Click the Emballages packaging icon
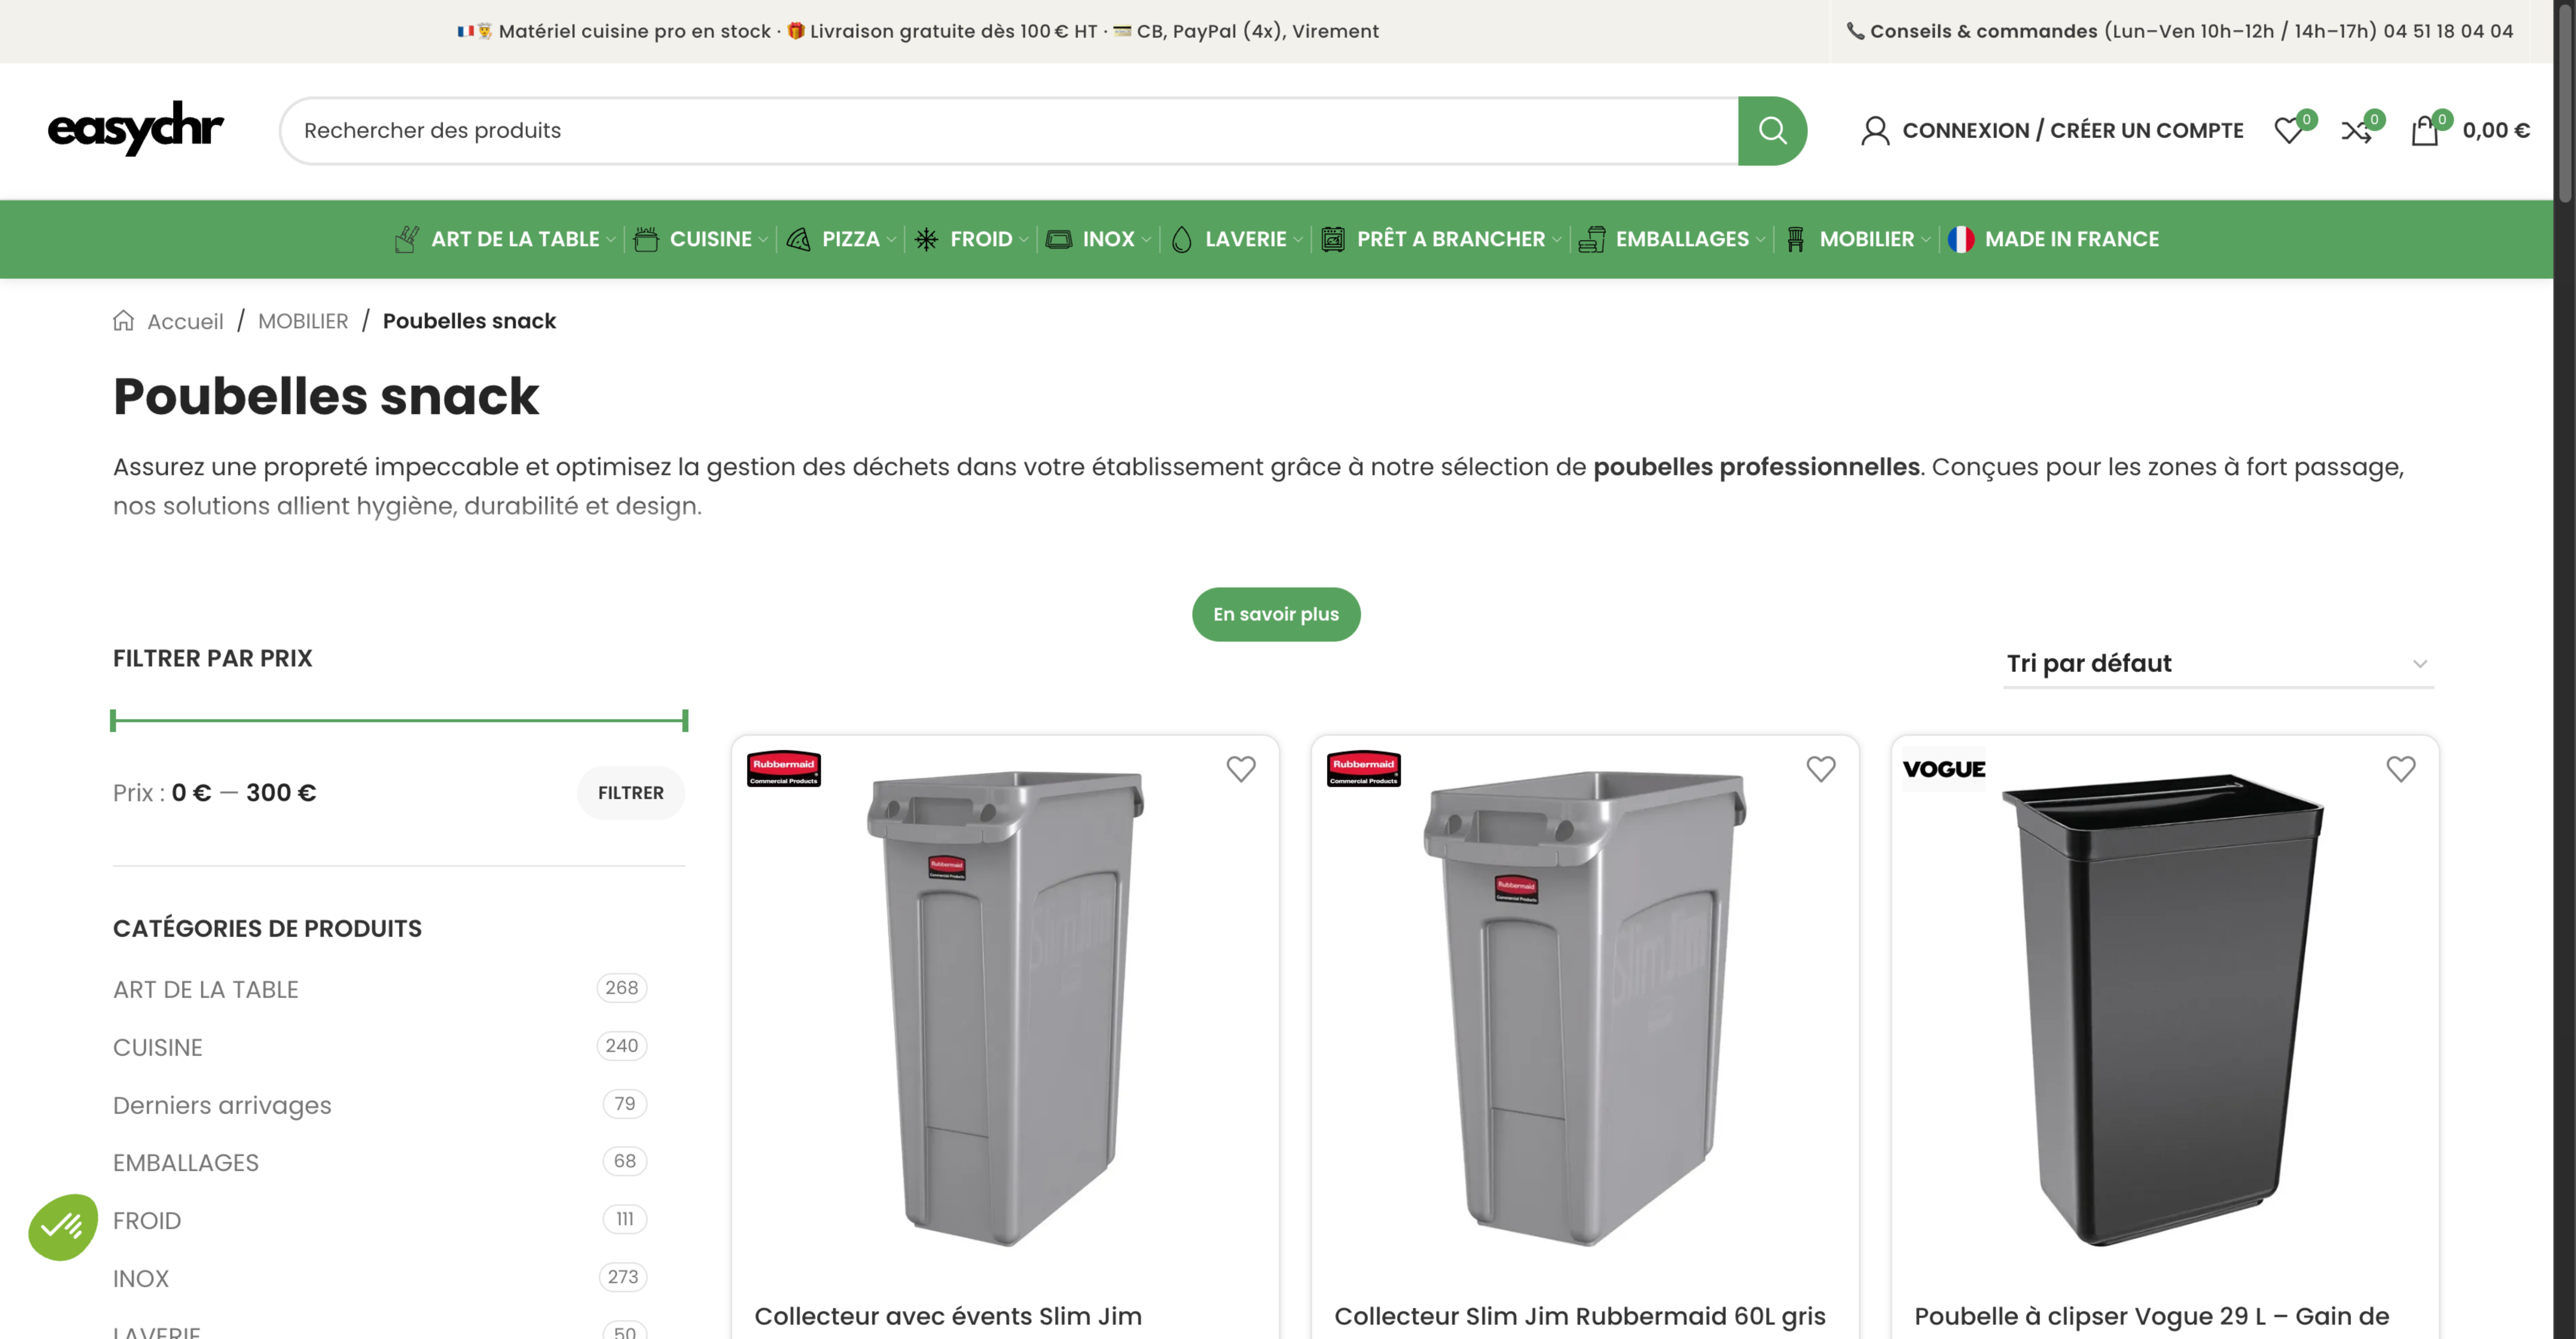Image resolution: width=2576 pixels, height=1339 pixels. [x=1592, y=239]
